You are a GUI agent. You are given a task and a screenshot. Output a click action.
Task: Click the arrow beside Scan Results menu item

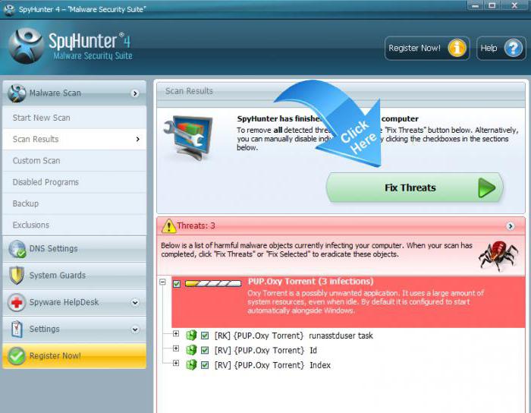[x=137, y=139]
